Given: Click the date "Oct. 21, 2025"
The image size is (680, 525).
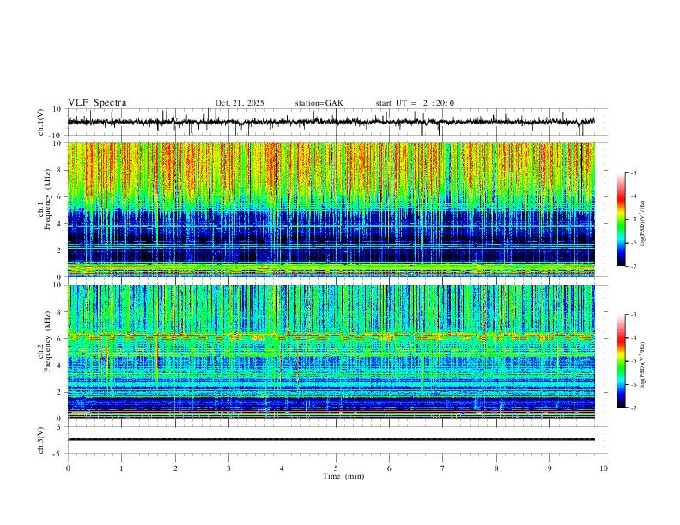Looking at the screenshot, I should coord(240,103).
